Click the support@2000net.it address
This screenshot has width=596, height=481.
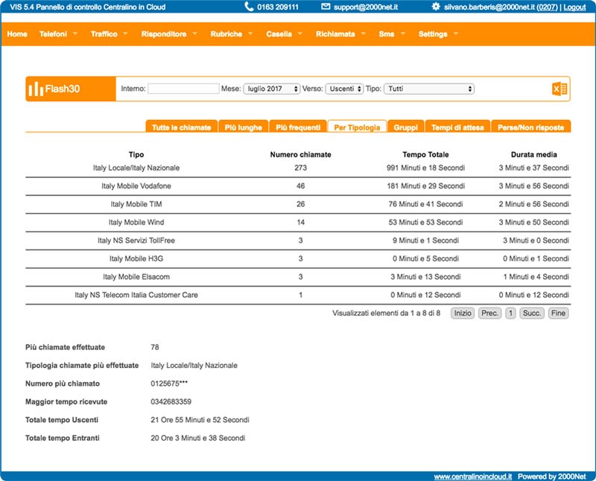tap(366, 7)
